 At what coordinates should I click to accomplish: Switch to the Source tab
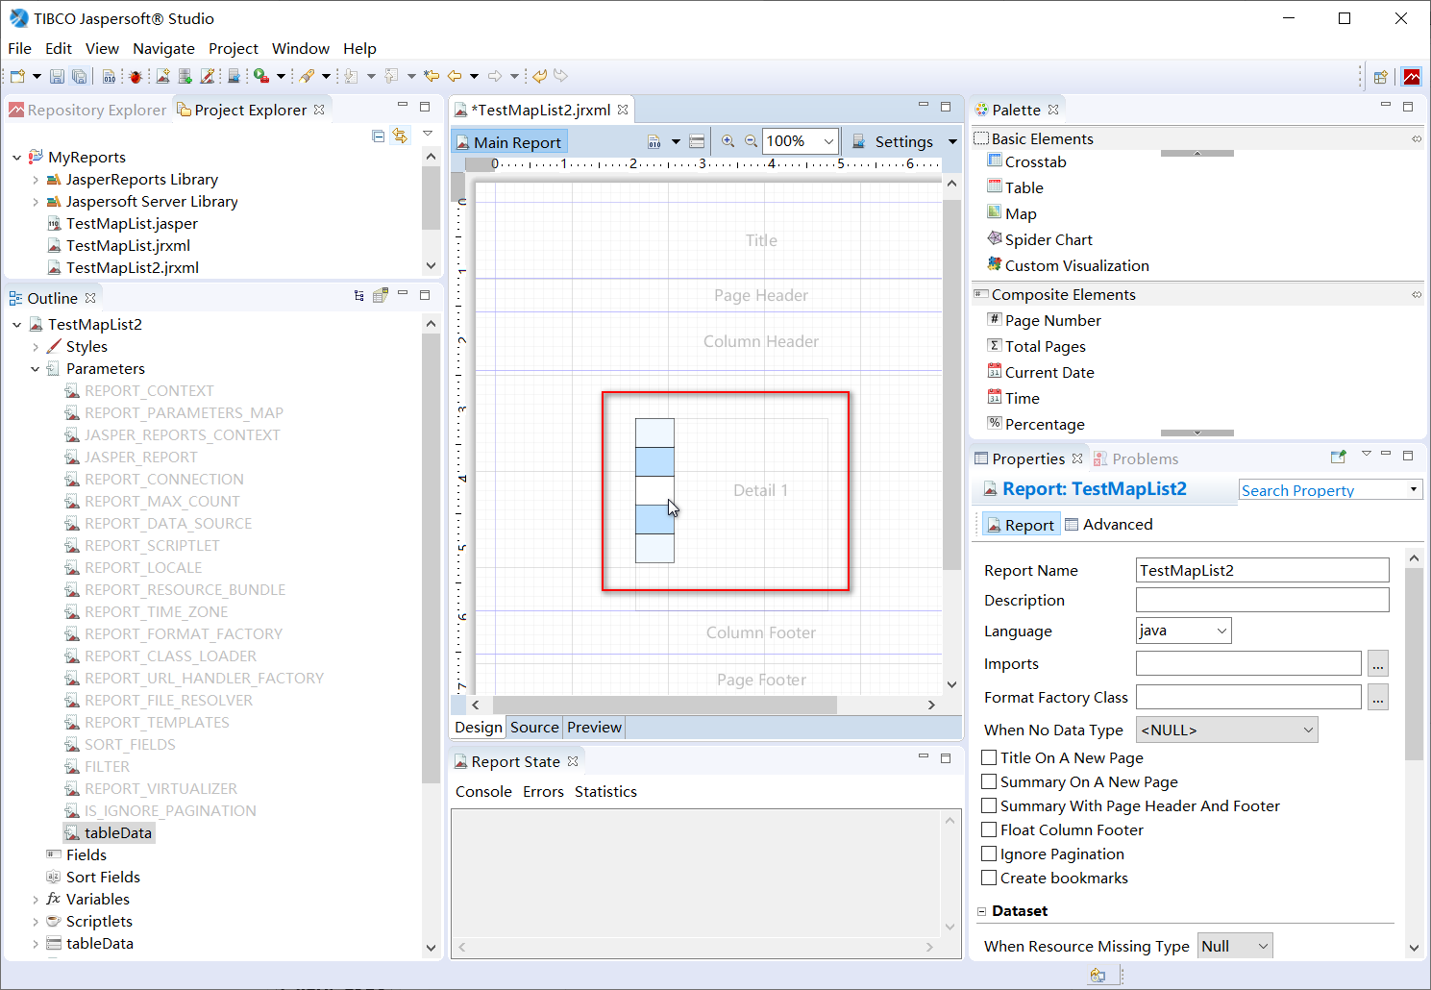coord(534,728)
